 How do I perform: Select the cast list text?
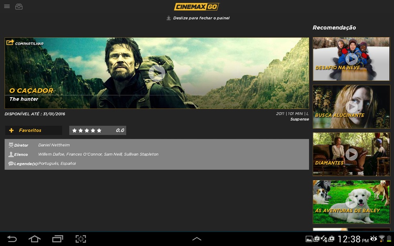(x=98, y=154)
